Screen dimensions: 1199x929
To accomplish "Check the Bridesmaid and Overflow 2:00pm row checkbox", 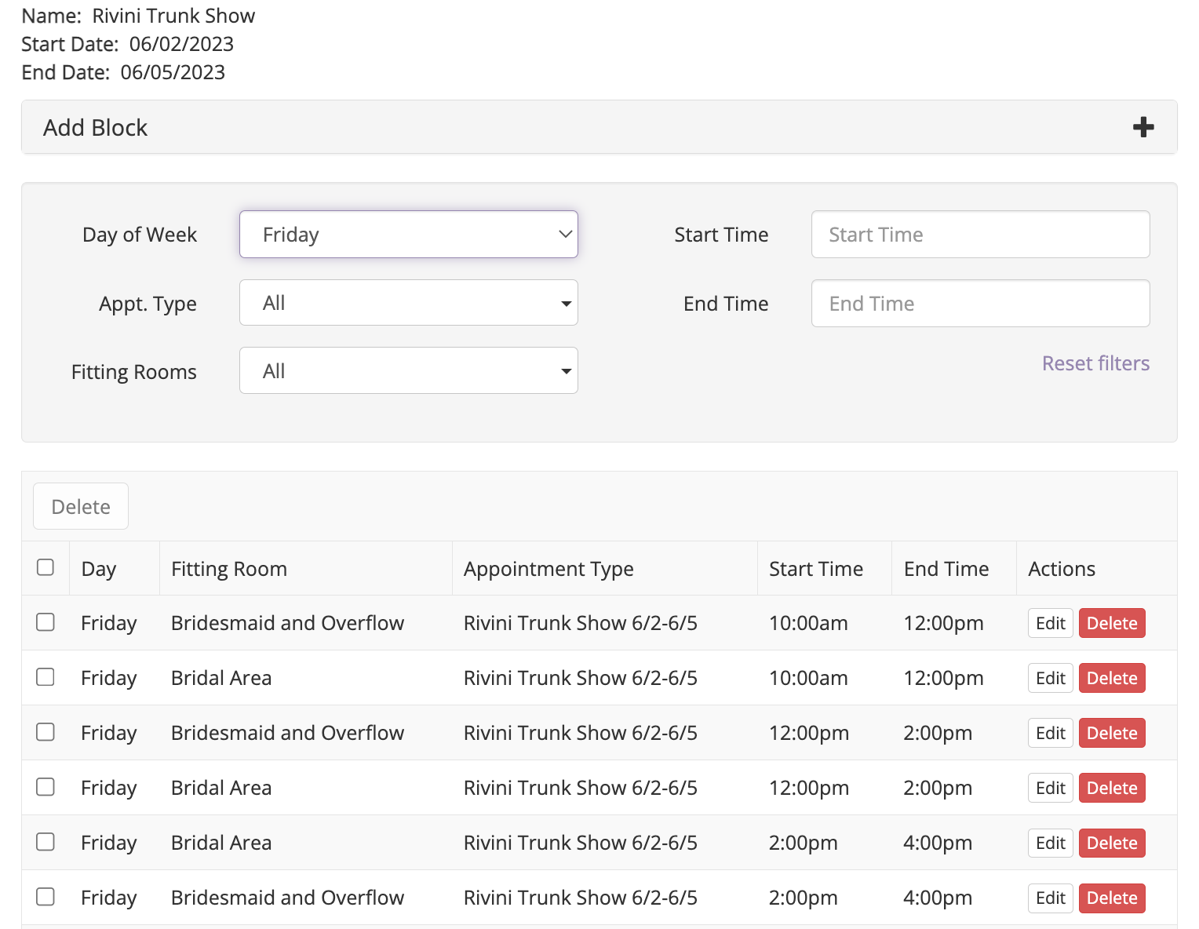I will pyautogui.click(x=46, y=897).
